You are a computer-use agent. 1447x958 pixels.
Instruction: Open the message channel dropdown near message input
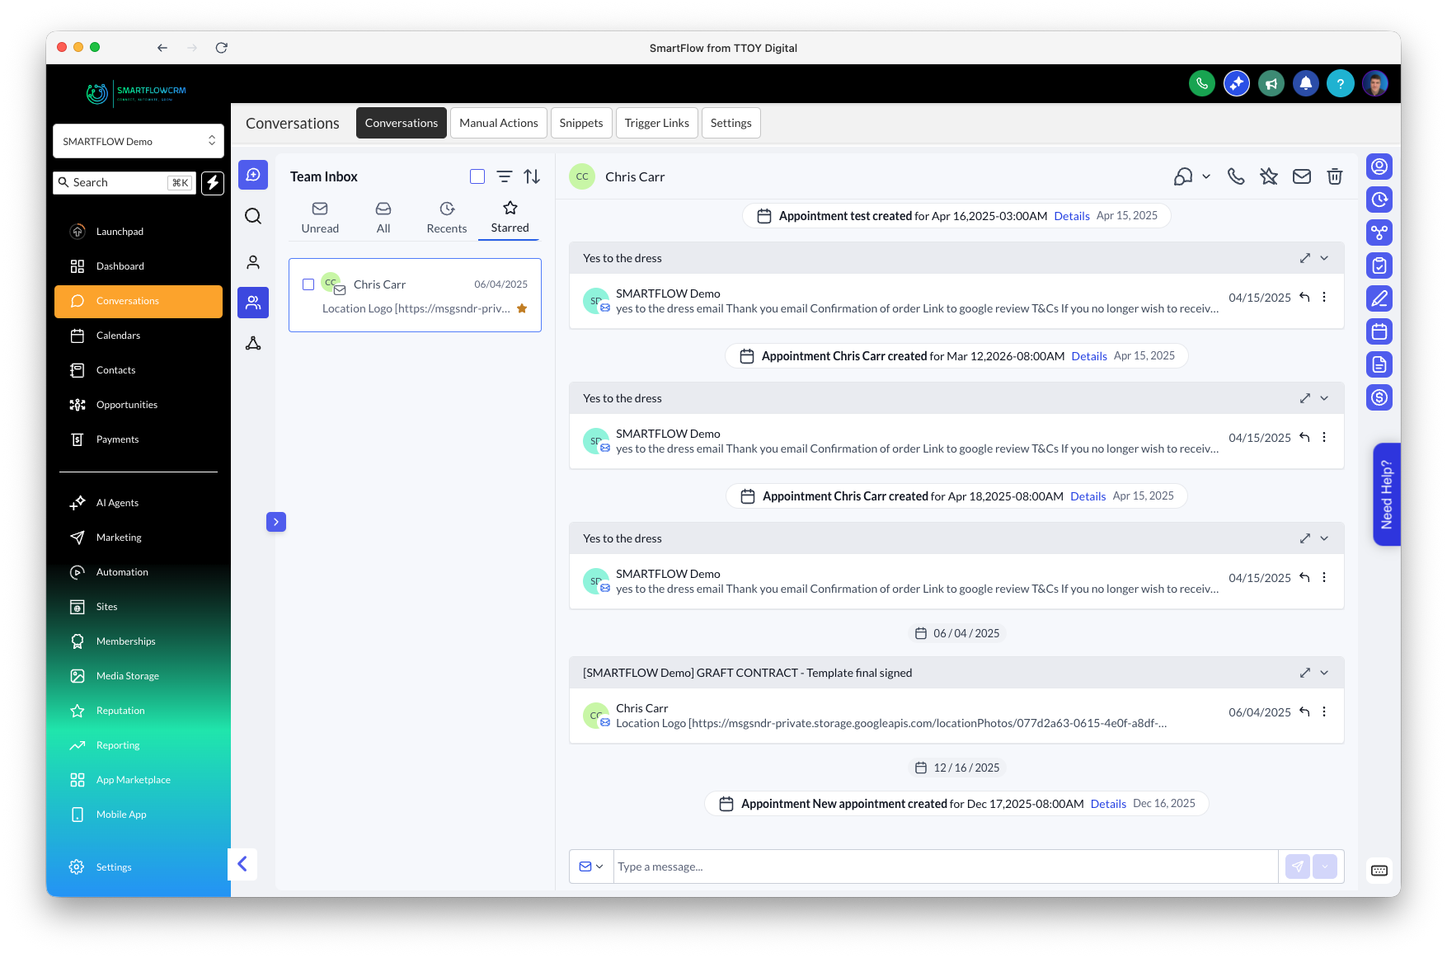click(x=591, y=866)
